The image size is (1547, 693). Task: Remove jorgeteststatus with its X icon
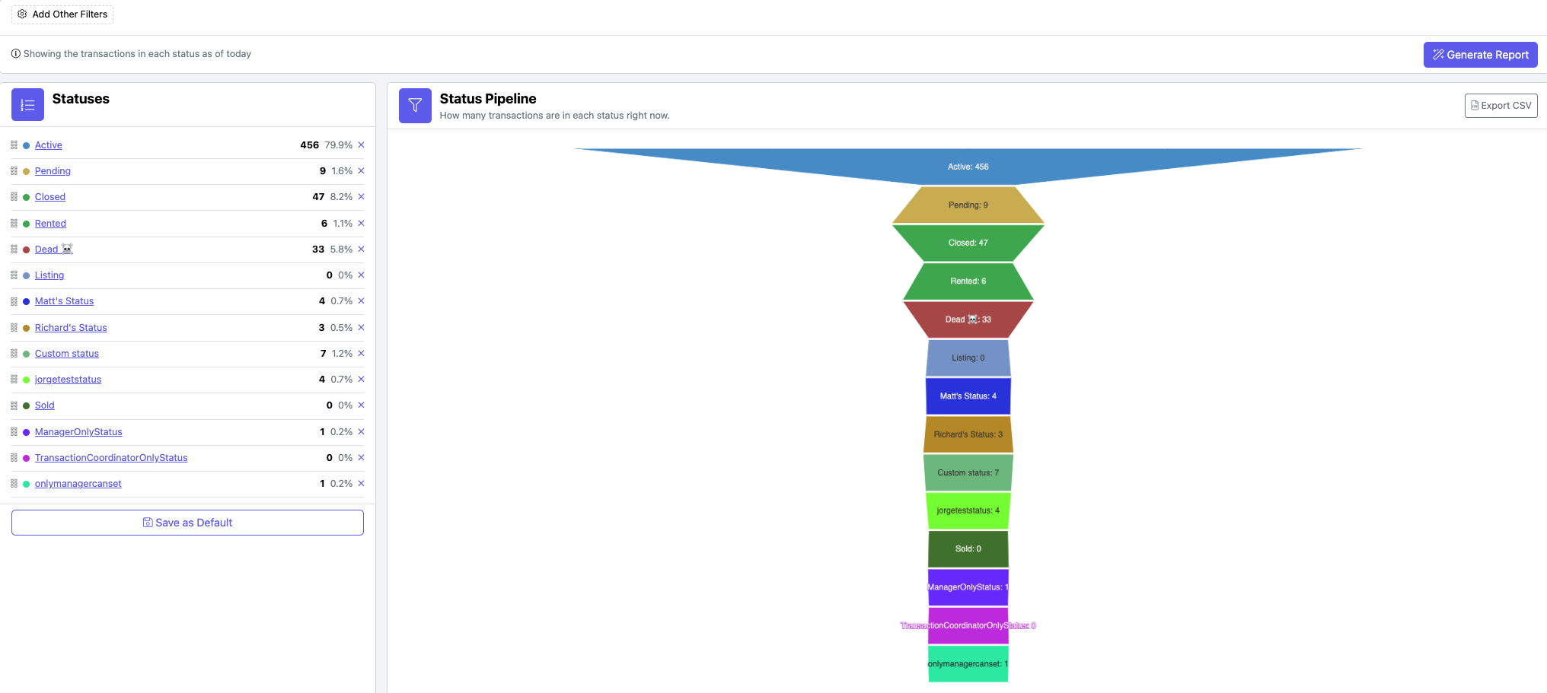(x=361, y=380)
